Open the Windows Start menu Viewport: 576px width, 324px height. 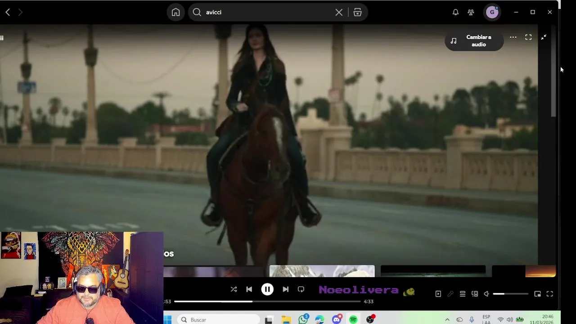click(167, 320)
